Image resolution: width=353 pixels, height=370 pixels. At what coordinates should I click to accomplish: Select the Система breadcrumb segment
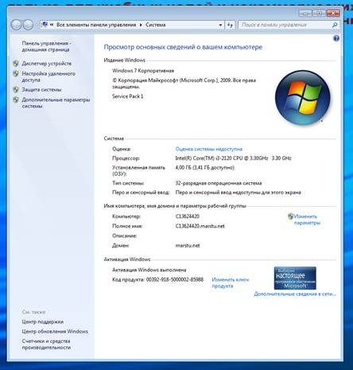(156, 25)
